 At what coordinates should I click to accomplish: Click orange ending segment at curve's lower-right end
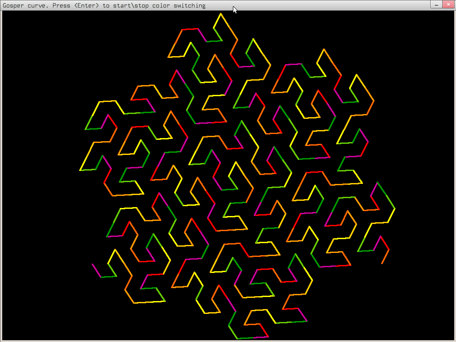(385, 256)
